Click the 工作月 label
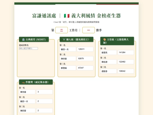 [73, 30]
